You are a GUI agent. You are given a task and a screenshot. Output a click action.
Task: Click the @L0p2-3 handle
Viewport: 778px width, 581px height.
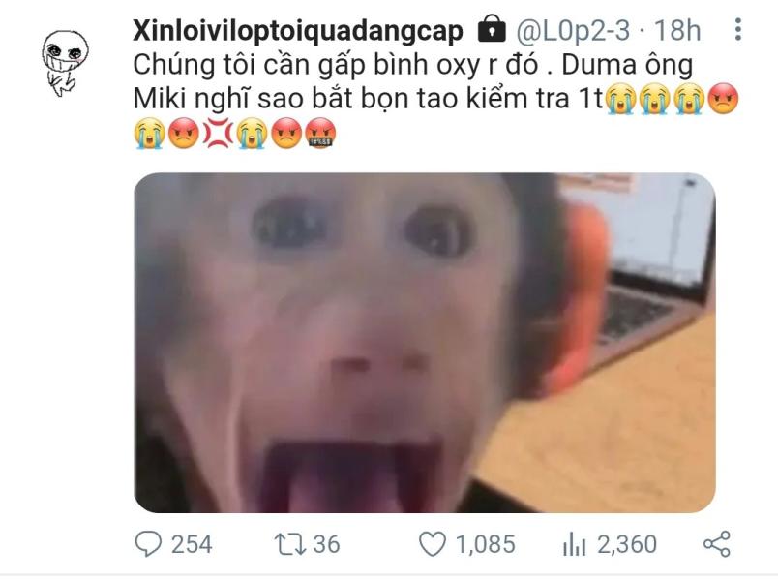click(573, 30)
